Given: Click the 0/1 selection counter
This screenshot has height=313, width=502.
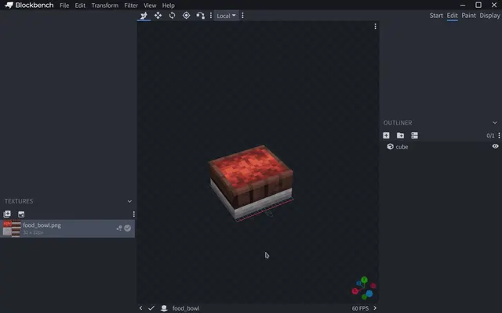Looking at the screenshot, I should 490,135.
